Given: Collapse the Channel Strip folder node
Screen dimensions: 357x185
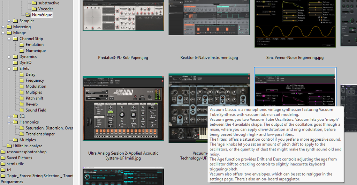Looking at the screenshot, I should [9, 39].
